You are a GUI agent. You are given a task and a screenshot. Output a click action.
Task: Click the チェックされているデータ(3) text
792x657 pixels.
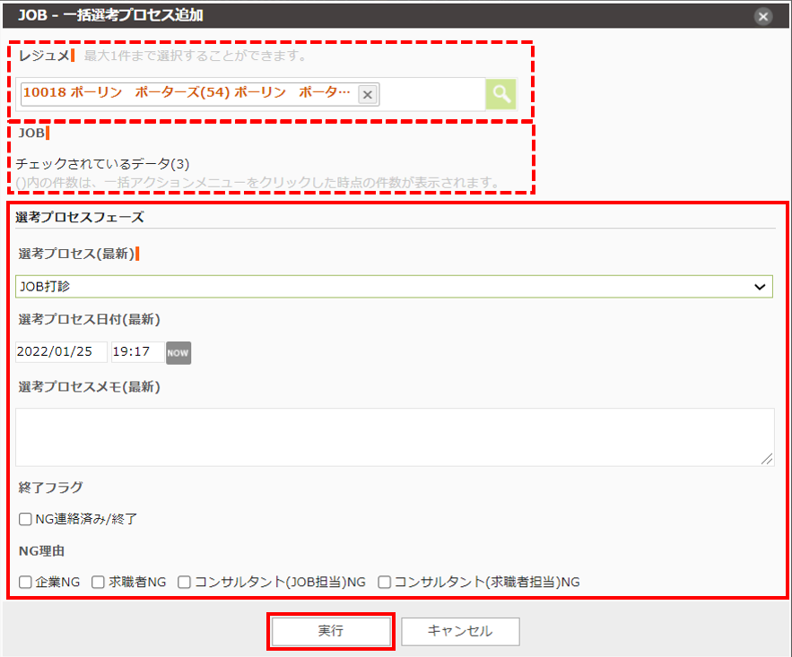click(x=102, y=164)
